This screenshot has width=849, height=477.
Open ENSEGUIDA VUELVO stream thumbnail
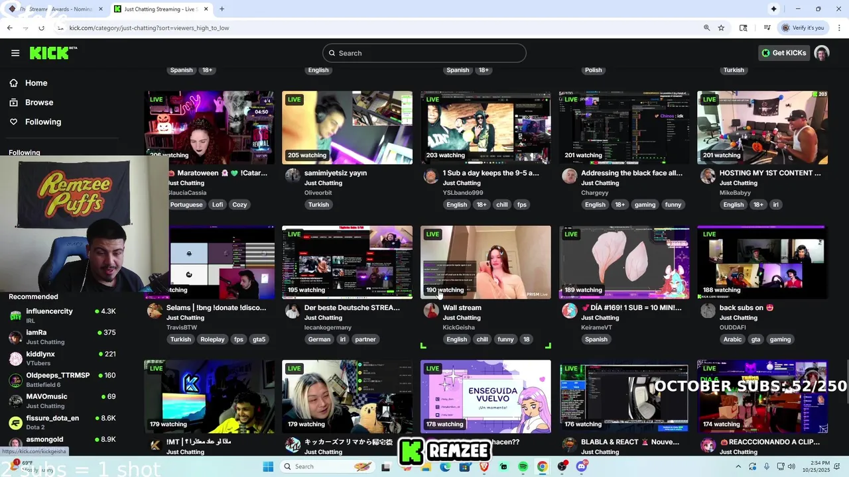(486, 396)
